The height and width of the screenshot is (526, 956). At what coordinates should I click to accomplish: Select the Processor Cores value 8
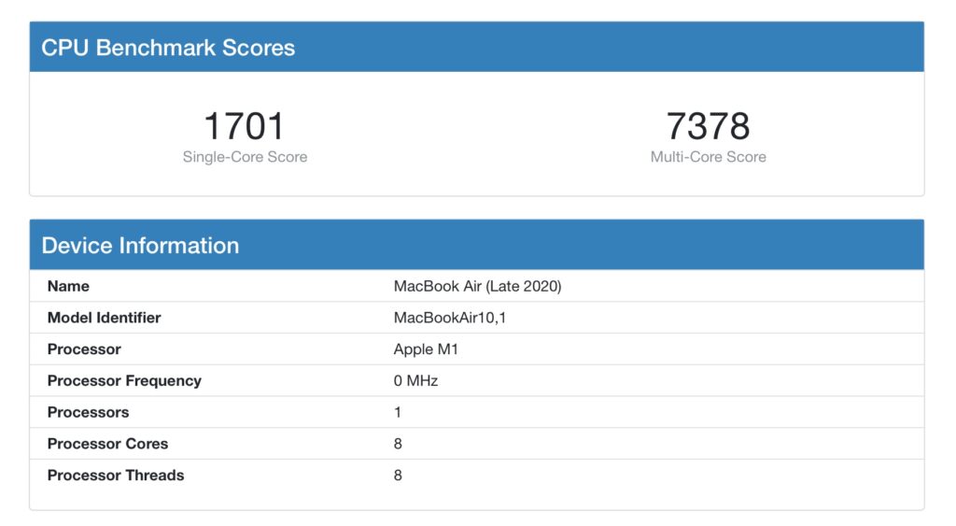(x=398, y=444)
